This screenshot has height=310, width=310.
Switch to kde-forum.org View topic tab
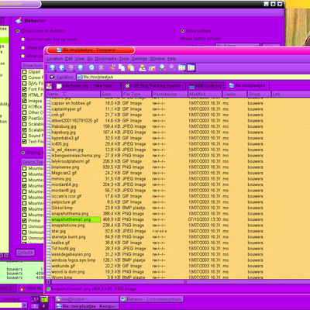(88, 86)
